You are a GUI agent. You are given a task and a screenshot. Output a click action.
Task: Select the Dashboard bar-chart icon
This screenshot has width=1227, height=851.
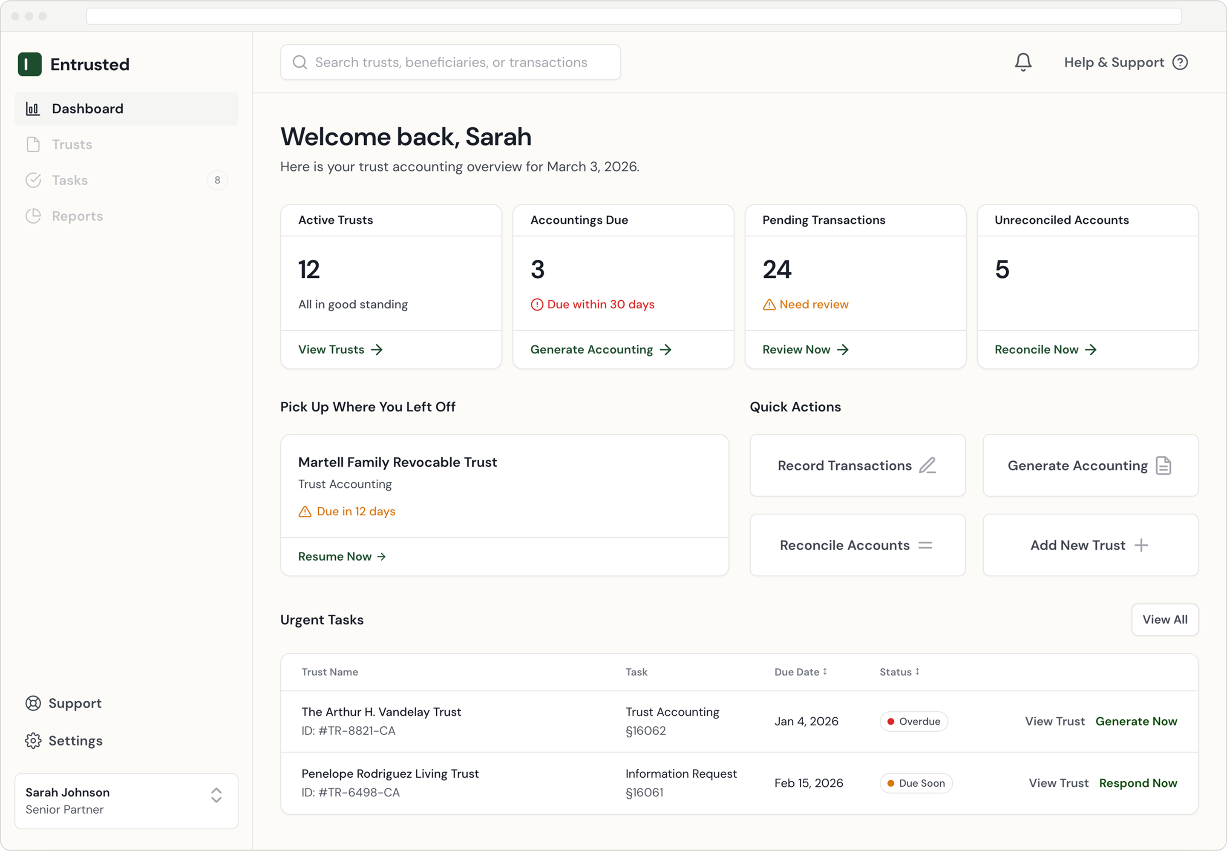[x=33, y=109]
